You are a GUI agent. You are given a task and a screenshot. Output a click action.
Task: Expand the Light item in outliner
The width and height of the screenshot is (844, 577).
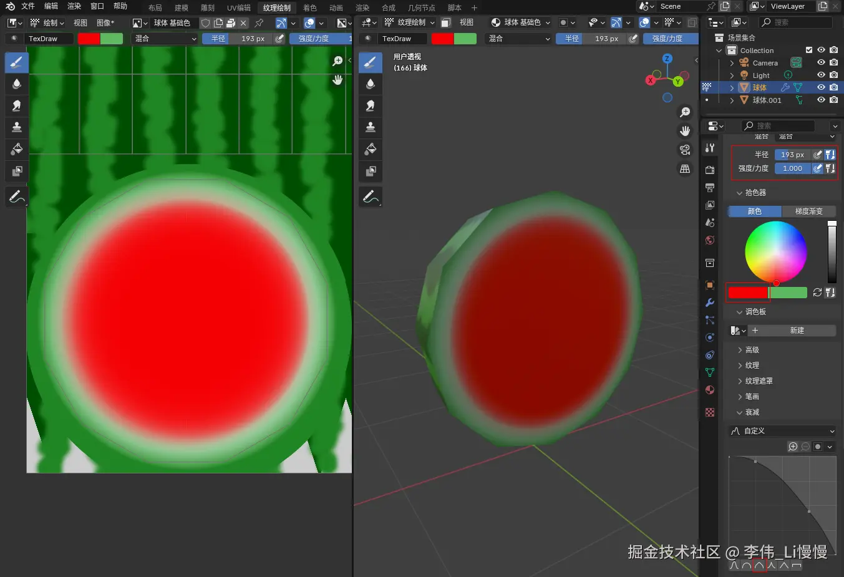(732, 75)
